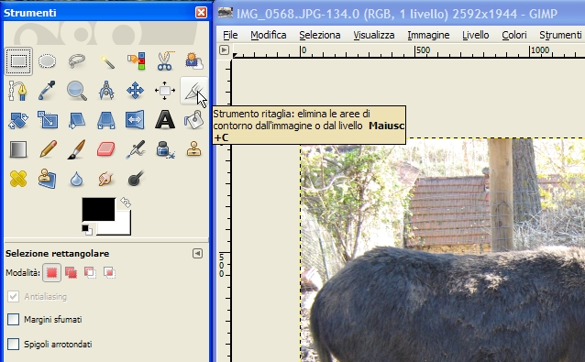Select the Rotate tool
The width and height of the screenshot is (585, 362).
click(18, 120)
